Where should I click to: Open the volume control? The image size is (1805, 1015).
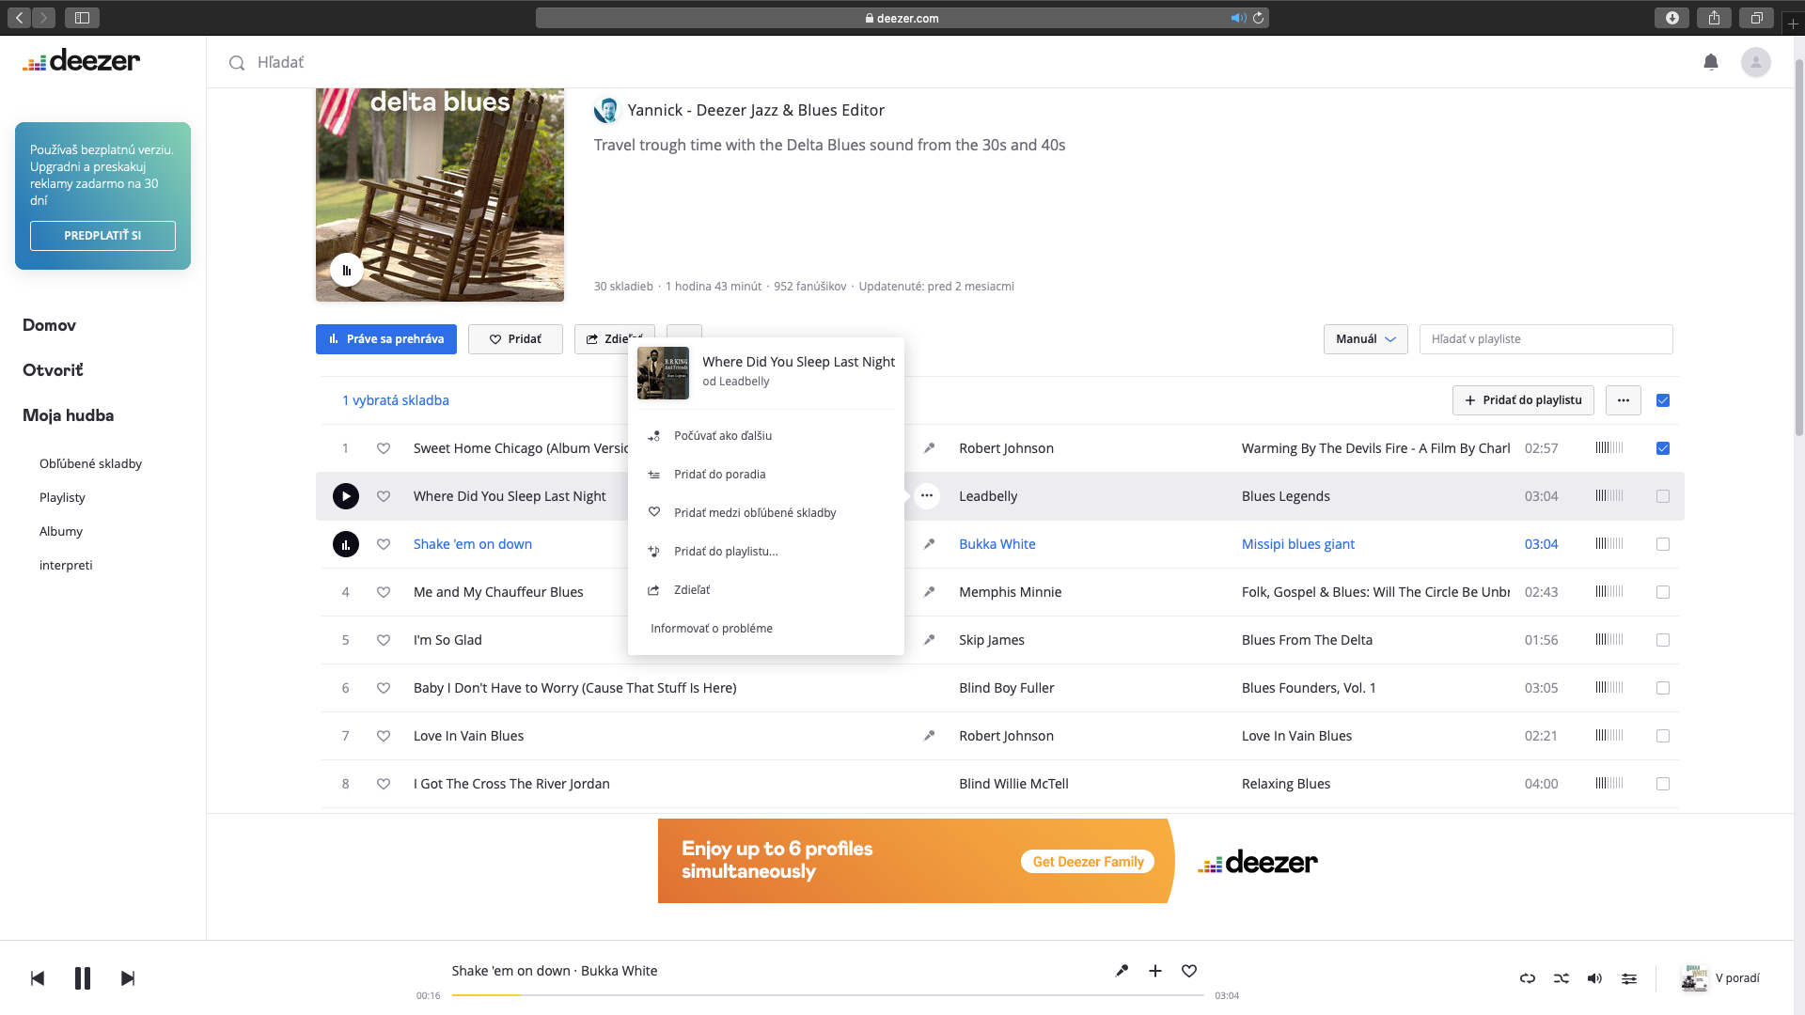pos(1595,978)
